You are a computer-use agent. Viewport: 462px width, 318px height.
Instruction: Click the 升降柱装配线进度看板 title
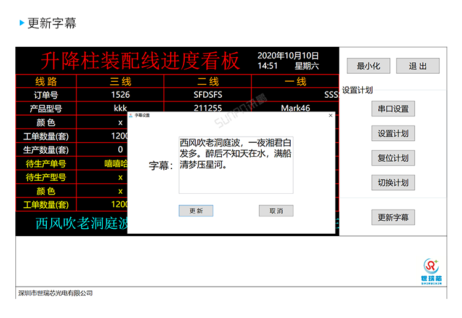(x=140, y=60)
